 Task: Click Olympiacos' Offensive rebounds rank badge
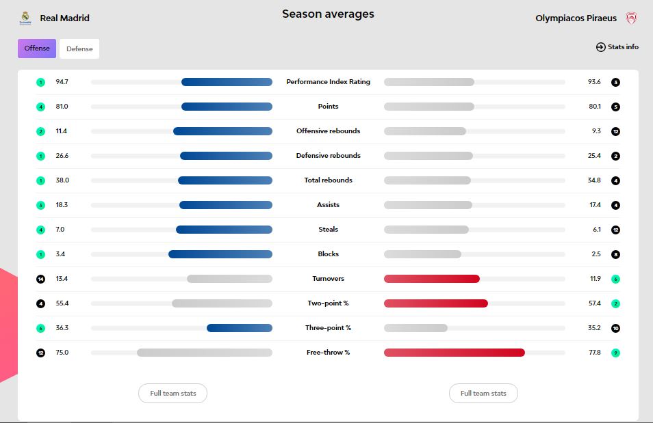(x=615, y=131)
